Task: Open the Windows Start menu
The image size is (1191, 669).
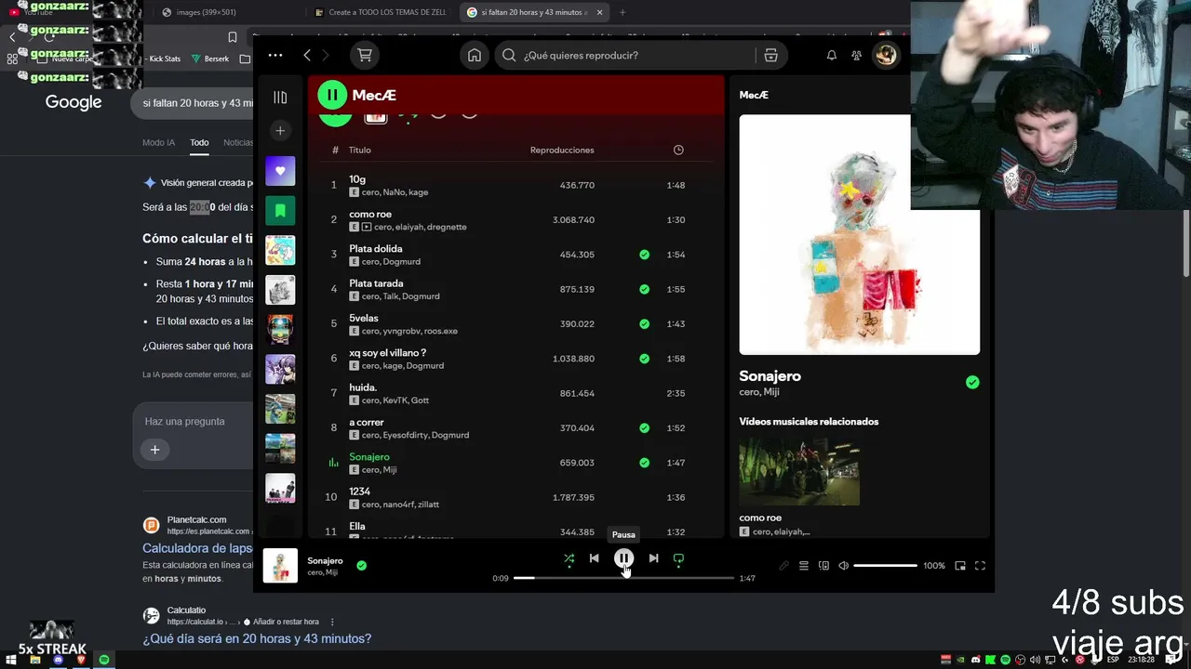Action: point(12,660)
